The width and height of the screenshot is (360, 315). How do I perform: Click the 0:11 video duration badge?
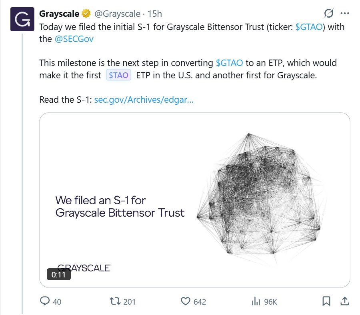click(59, 275)
